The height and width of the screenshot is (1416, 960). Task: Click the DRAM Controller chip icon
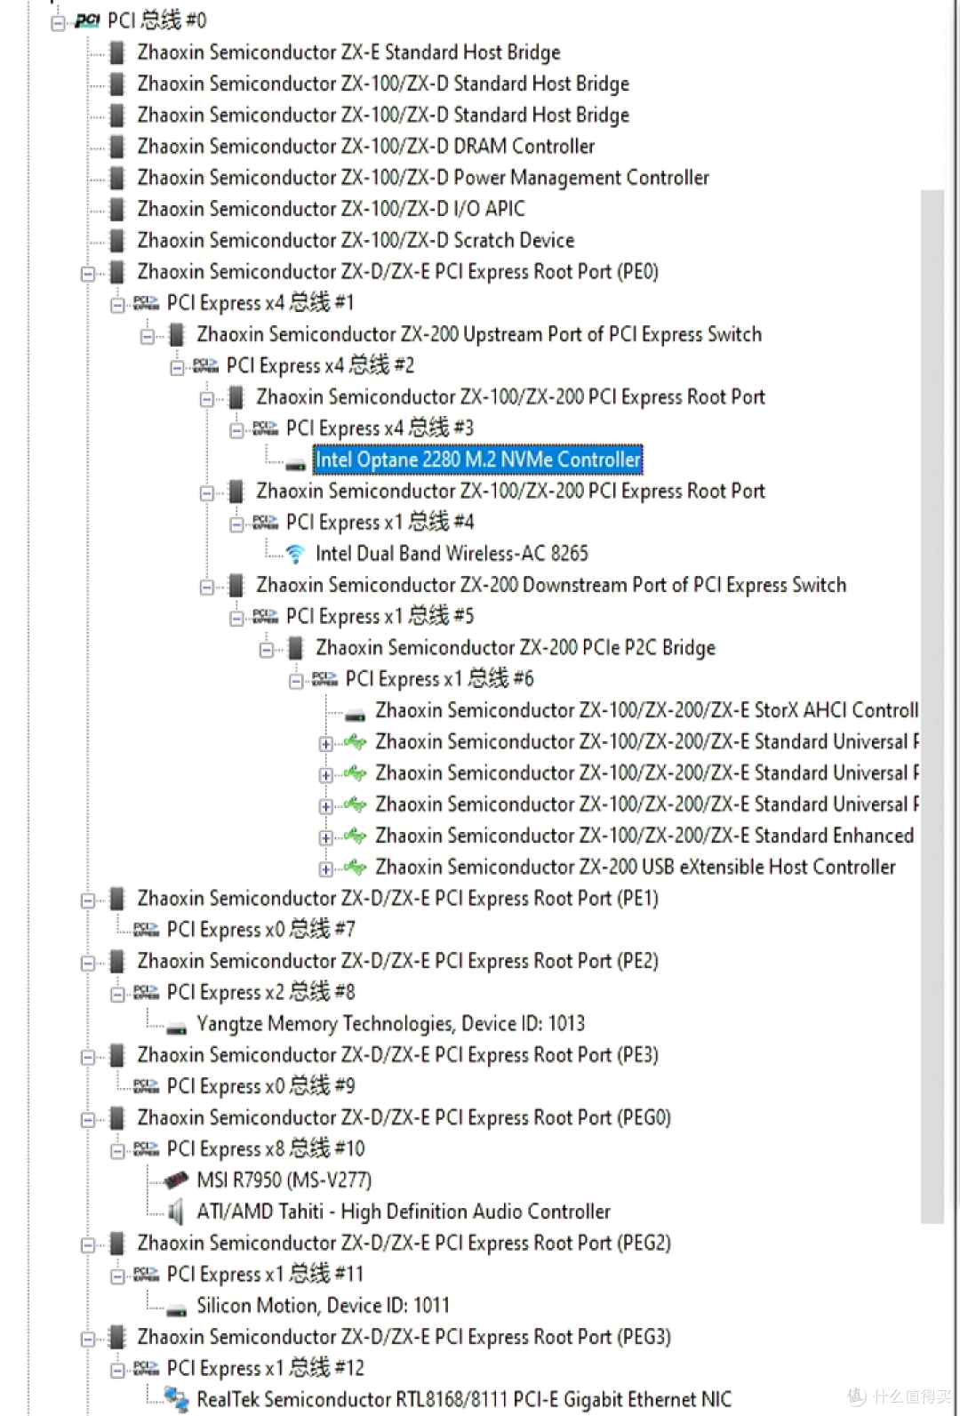[116, 147]
